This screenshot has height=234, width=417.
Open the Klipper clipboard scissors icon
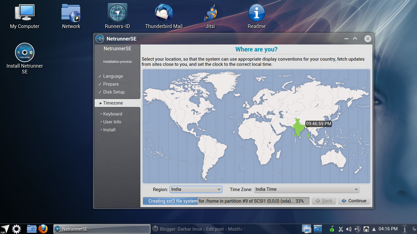coord(341,229)
